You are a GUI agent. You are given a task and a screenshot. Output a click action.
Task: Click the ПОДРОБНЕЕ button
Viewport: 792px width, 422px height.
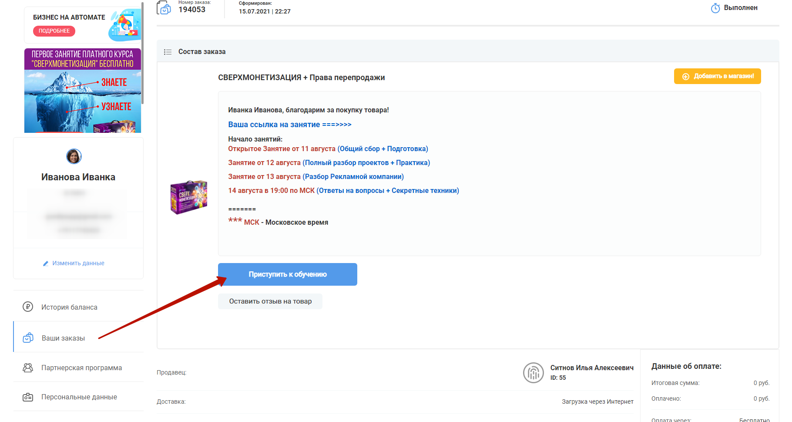[x=54, y=31]
